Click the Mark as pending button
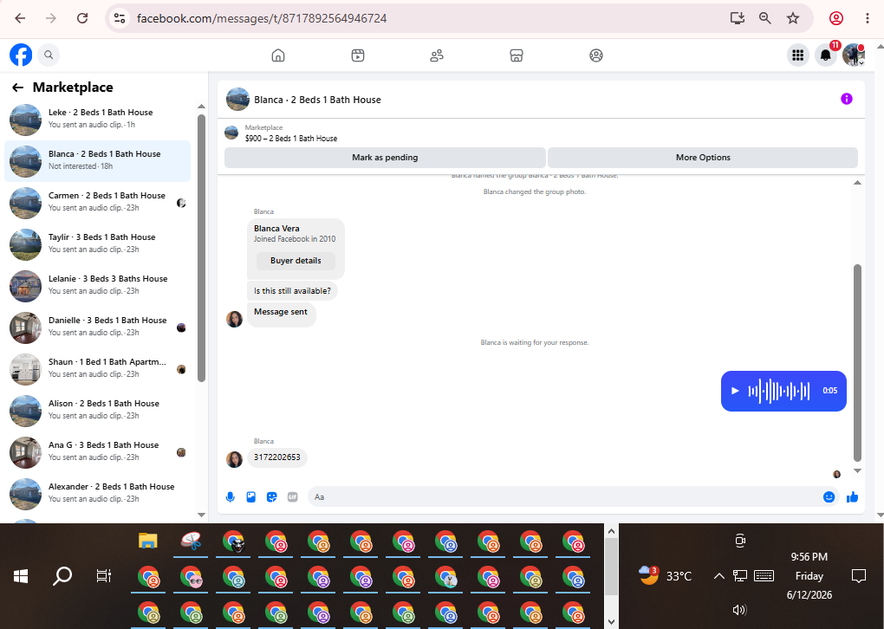The height and width of the screenshot is (629, 884). point(385,158)
